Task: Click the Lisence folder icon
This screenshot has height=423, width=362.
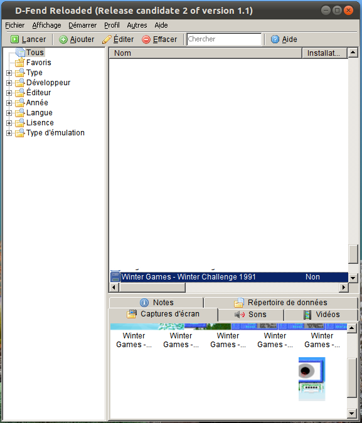Action: click(20, 123)
